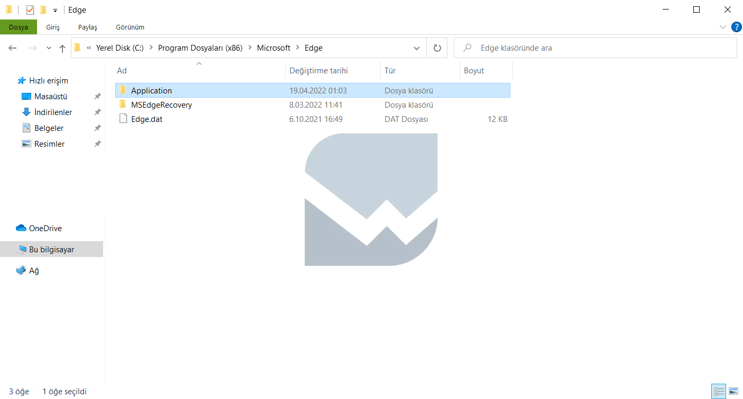Select the MSEdgeRecovery folder
The image size is (743, 399).
click(161, 105)
